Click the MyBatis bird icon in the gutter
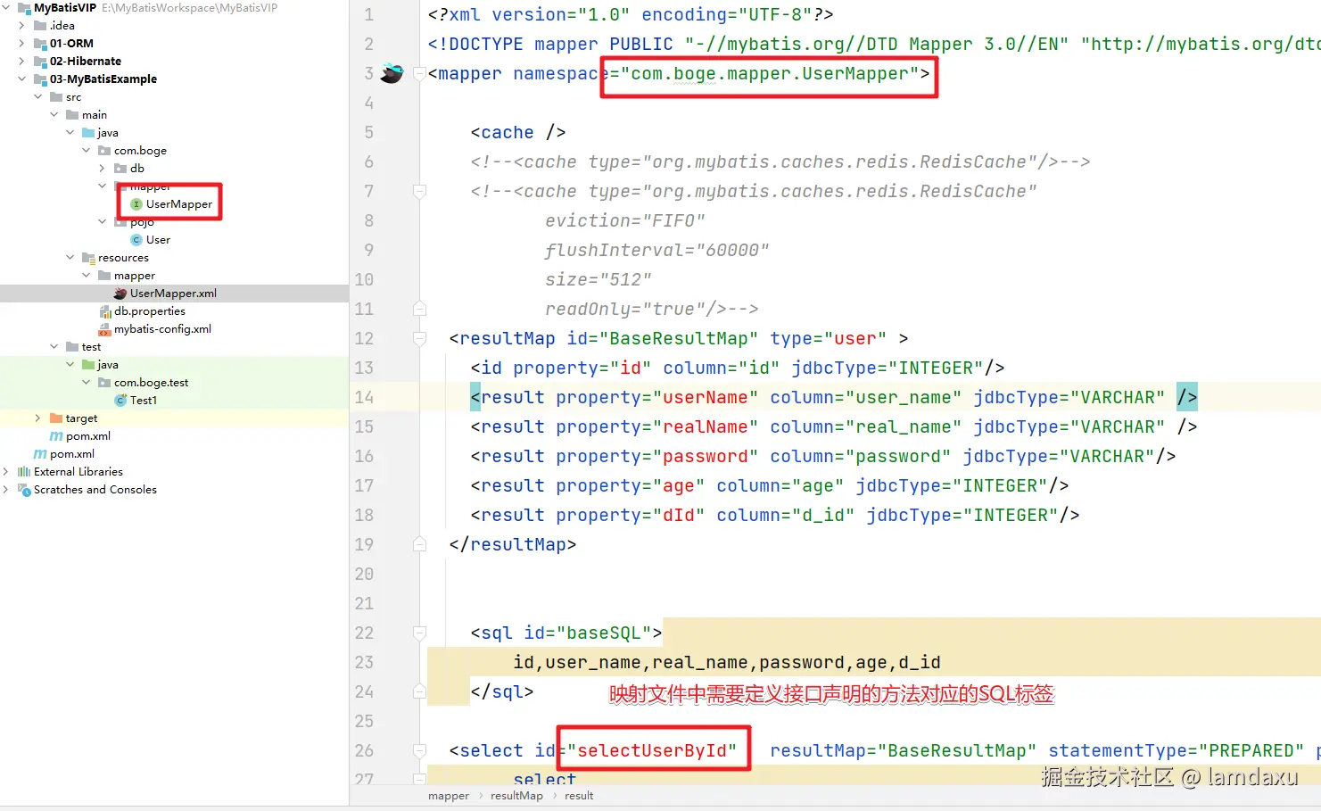Viewport: 1321px width, 811px height. (x=392, y=73)
